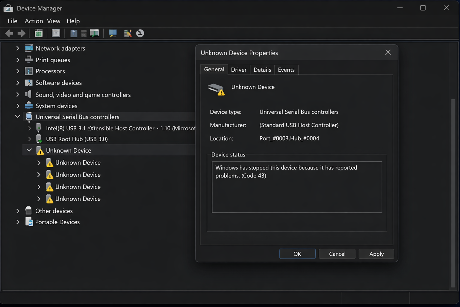The image size is (460, 307).
Task: Click the Network adapters category icon
Action: 29,48
